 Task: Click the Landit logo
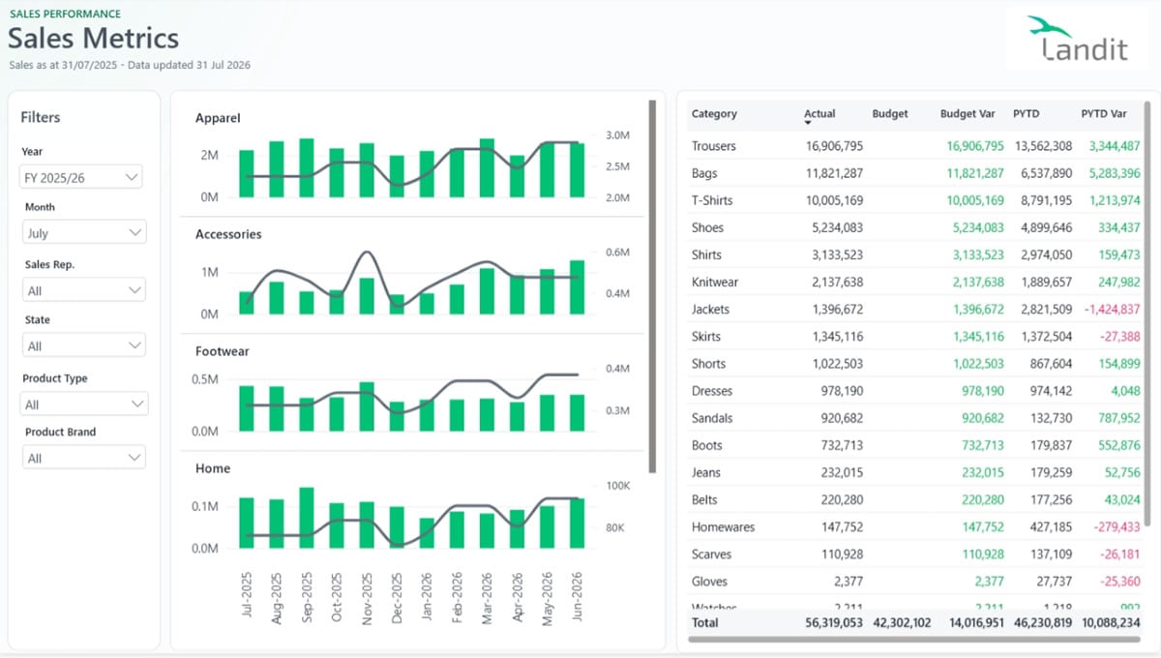pos(1079,41)
